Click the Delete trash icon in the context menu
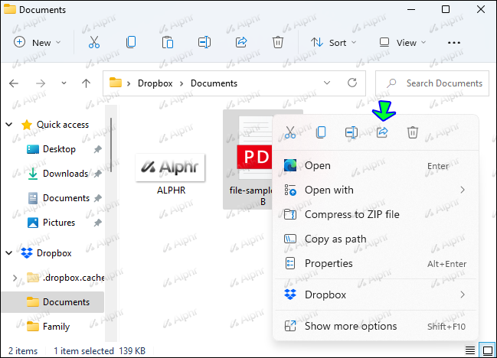This screenshot has height=358, width=497. (412, 132)
